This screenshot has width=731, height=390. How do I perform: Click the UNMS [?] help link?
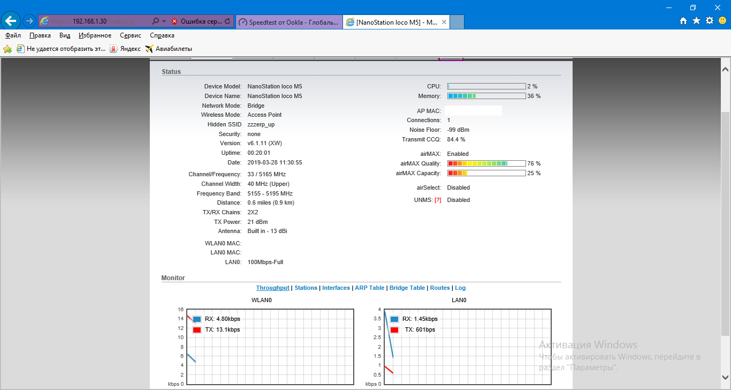click(438, 200)
